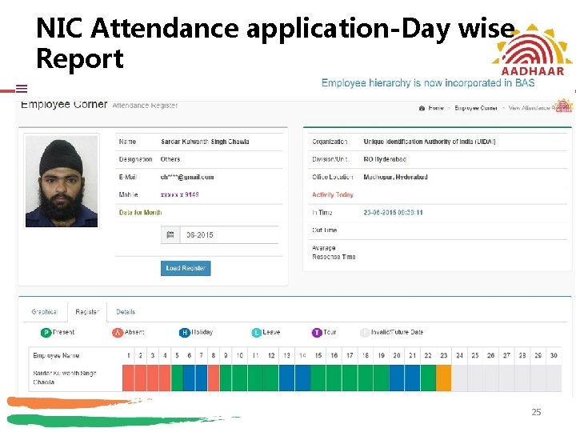Click the Unique Identification Authority organization text

430,142
